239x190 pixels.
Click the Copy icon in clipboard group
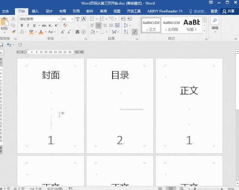click(x=13, y=25)
